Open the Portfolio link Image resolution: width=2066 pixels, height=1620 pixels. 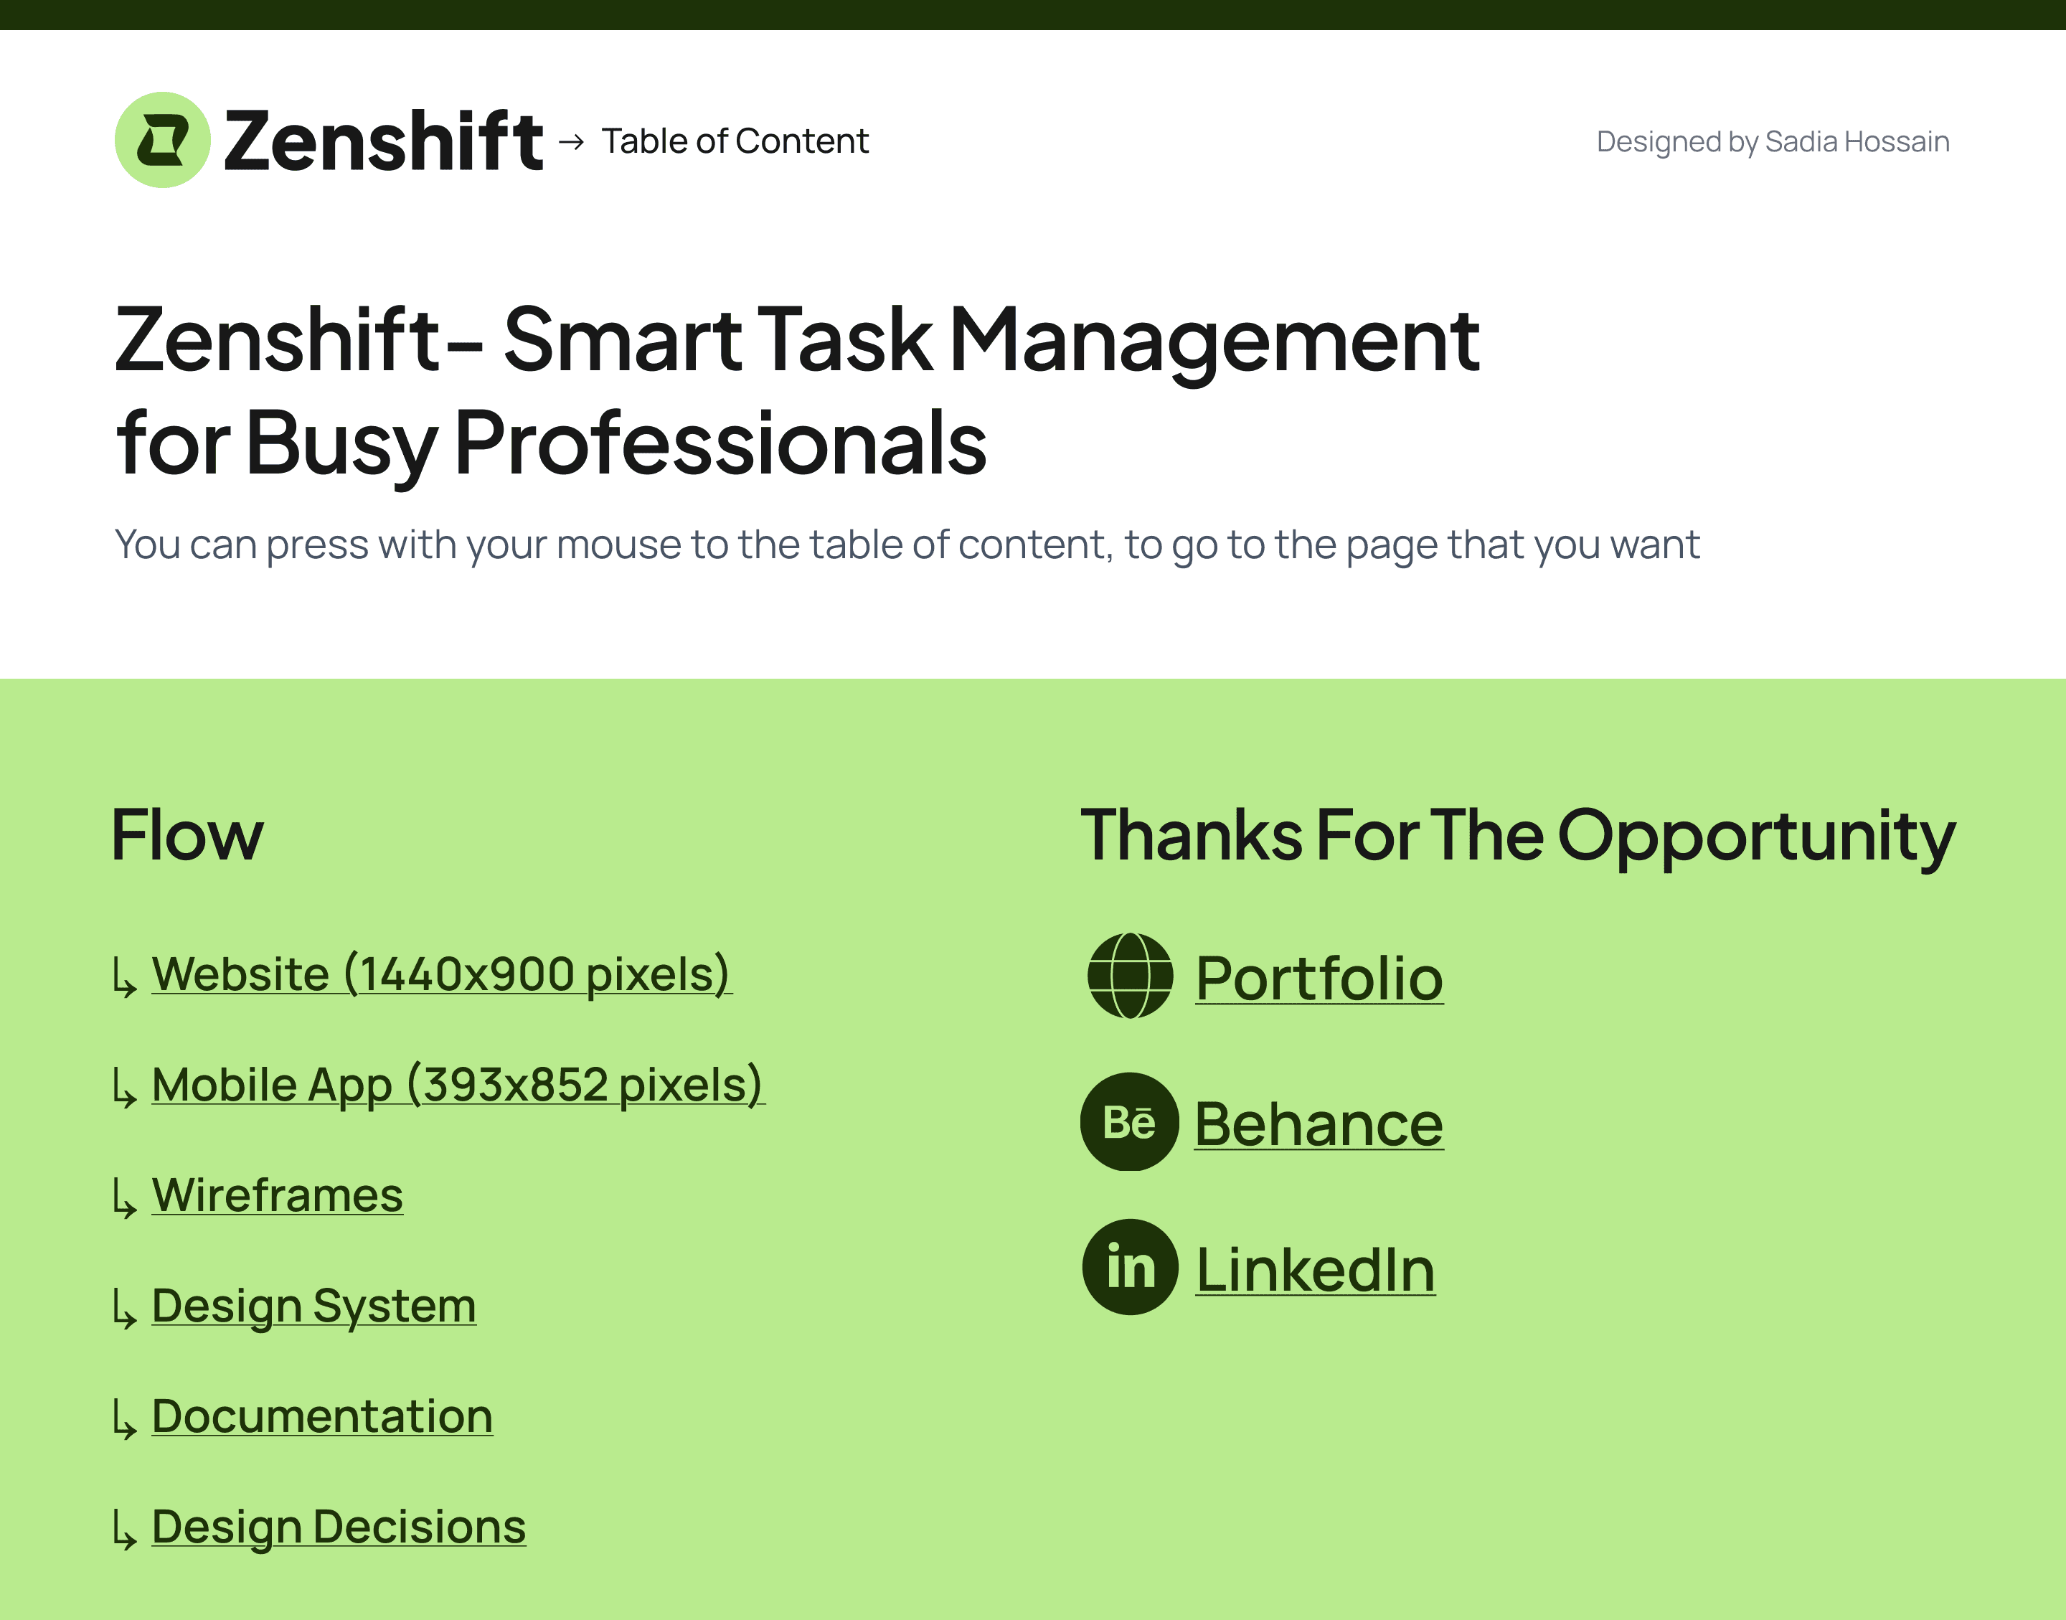1319,979
